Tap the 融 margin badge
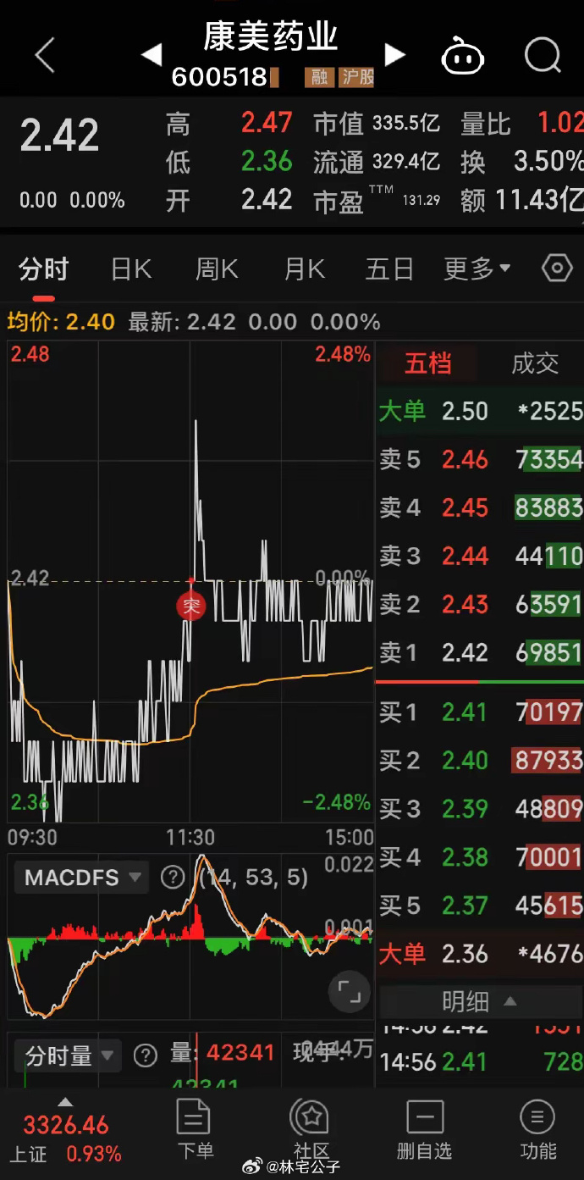Image resolution: width=584 pixels, height=1180 pixels. [319, 77]
